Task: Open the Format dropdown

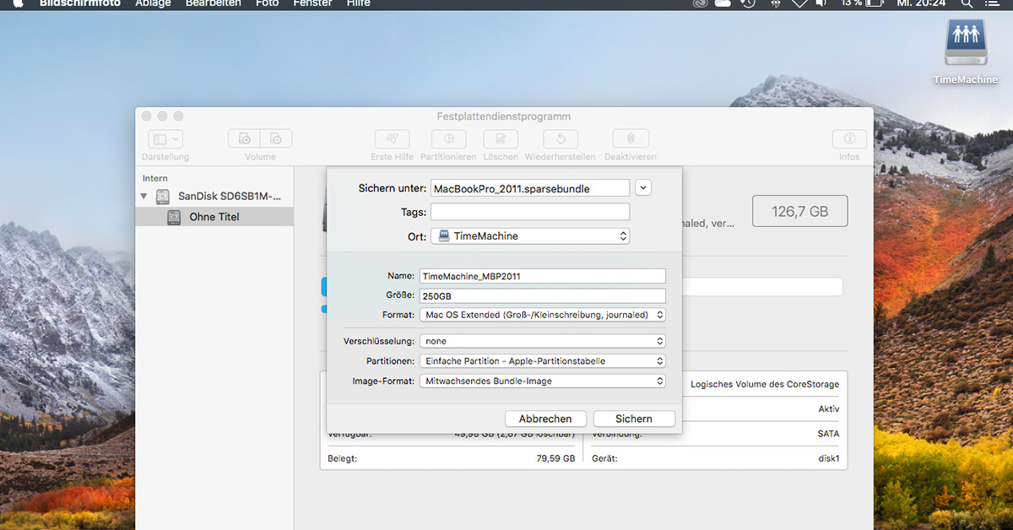Action: tap(543, 315)
